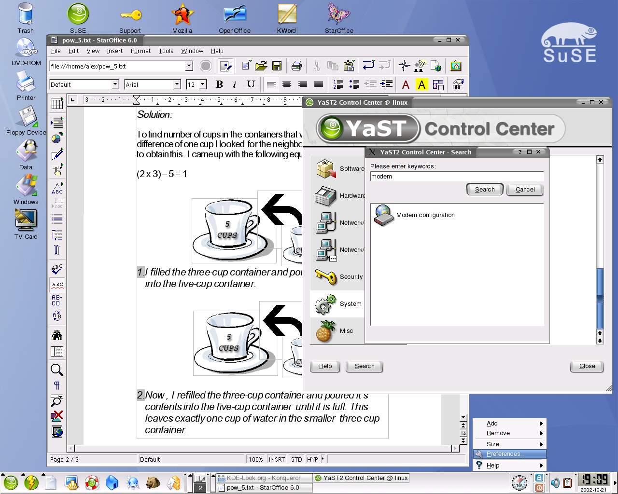Click the red Font Color A icon

(406, 85)
